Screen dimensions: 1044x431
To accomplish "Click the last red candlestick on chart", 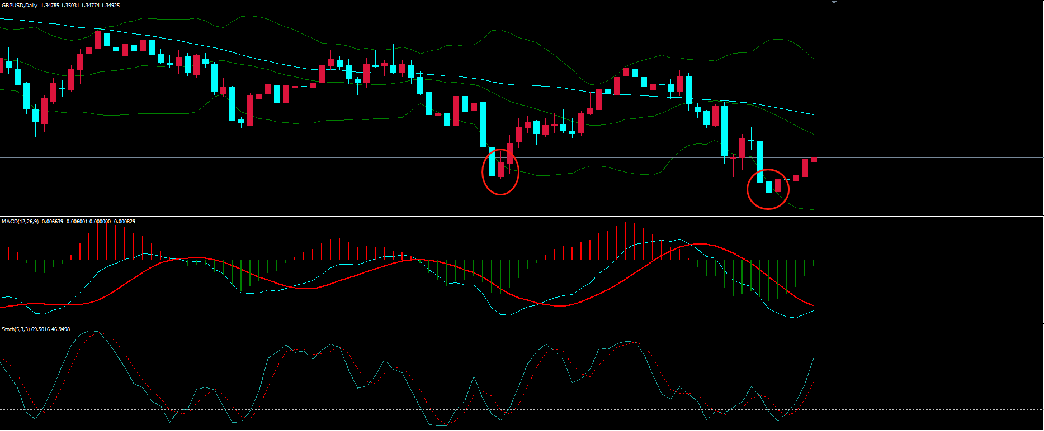I will (x=814, y=160).
